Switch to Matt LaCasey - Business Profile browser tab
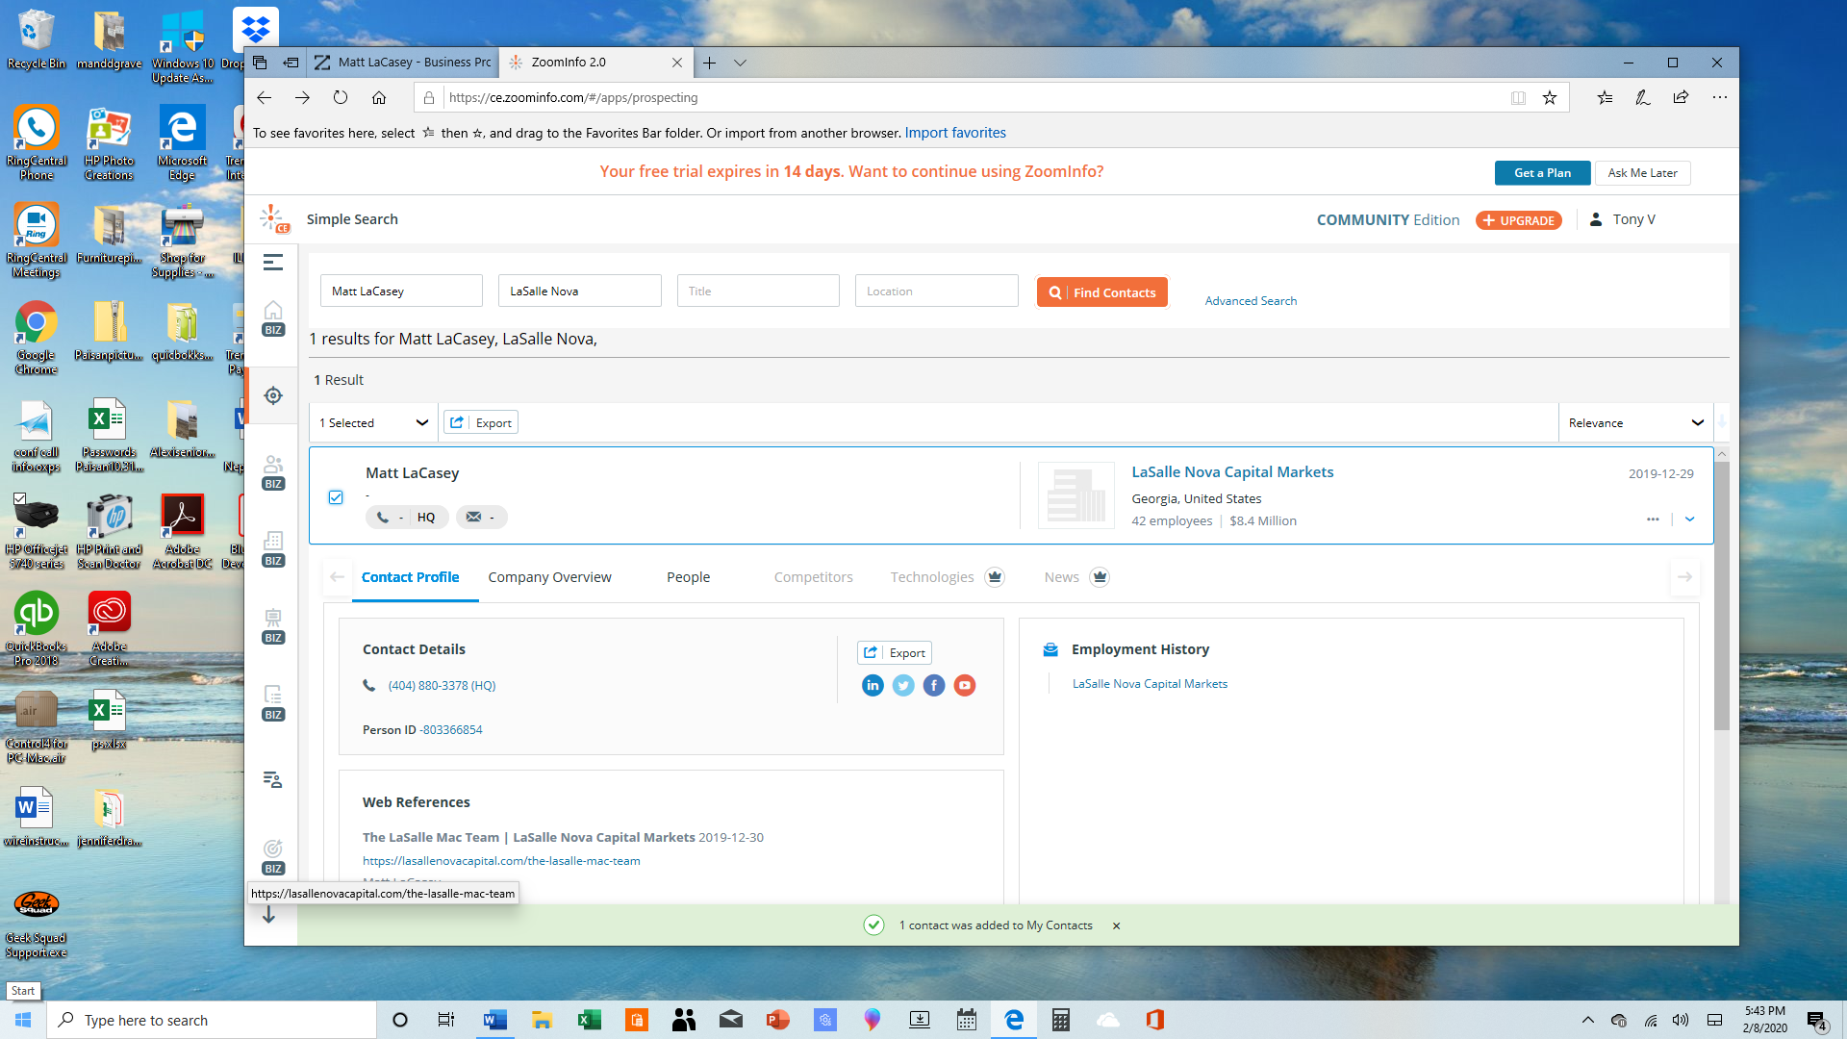This screenshot has width=1847, height=1039. tap(403, 63)
